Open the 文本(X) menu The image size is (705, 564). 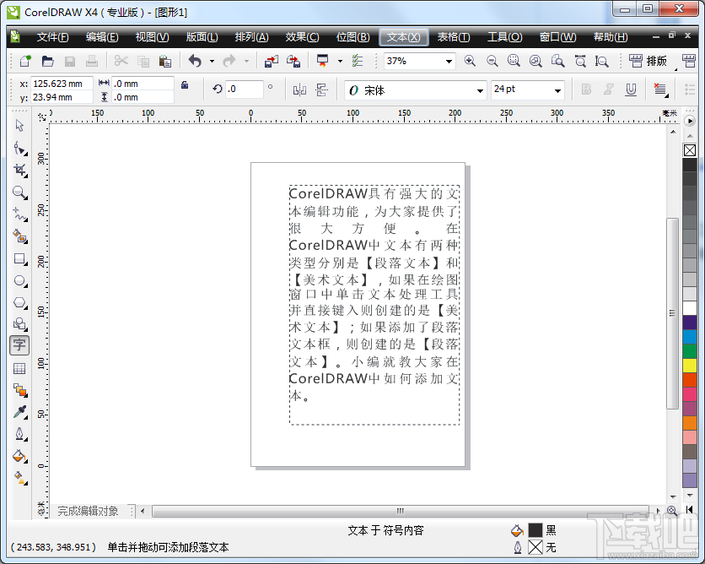[404, 37]
